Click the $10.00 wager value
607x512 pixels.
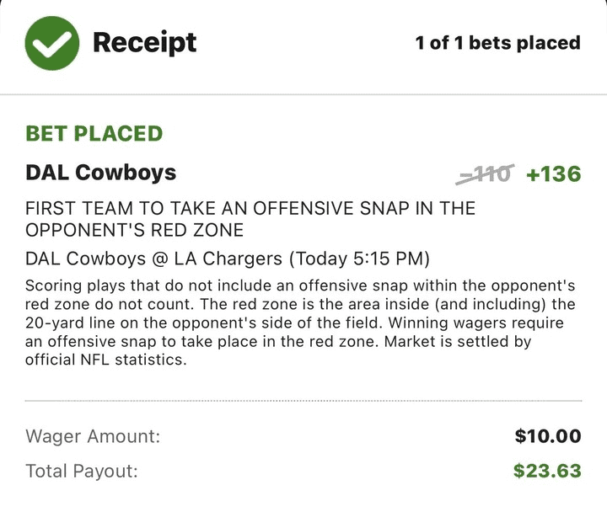pyautogui.click(x=548, y=436)
